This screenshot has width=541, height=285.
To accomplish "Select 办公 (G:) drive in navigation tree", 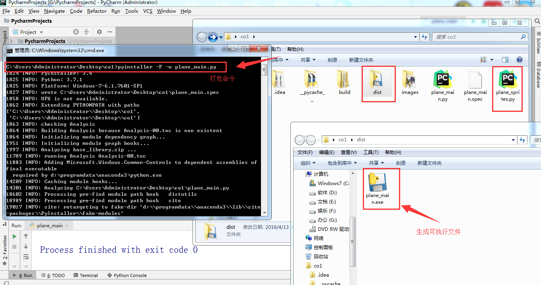I will (x=323, y=220).
